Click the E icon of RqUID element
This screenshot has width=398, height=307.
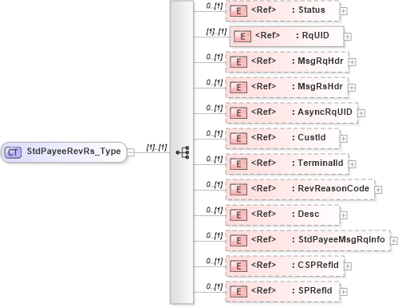pyautogui.click(x=242, y=37)
